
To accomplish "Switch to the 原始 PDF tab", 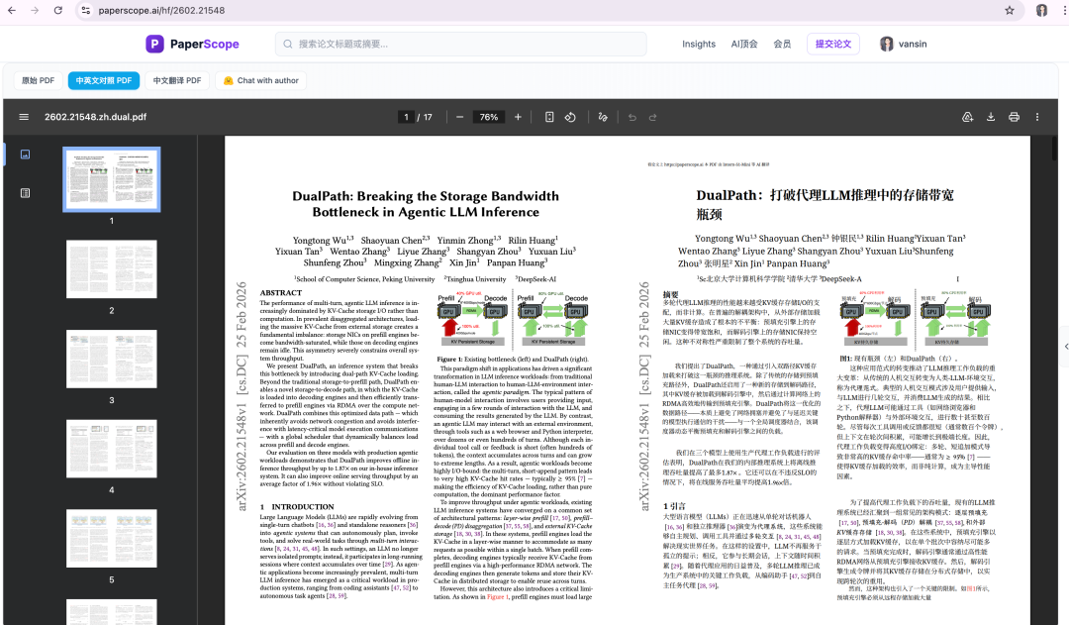I will pyautogui.click(x=39, y=80).
